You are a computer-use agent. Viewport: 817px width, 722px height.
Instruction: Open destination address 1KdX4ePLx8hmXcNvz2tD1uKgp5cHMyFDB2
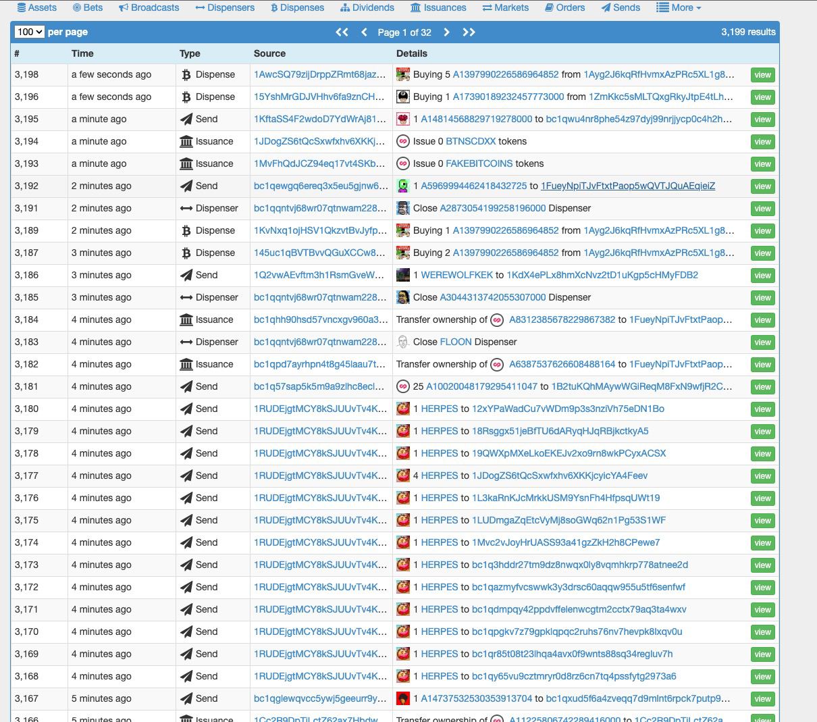pos(602,276)
